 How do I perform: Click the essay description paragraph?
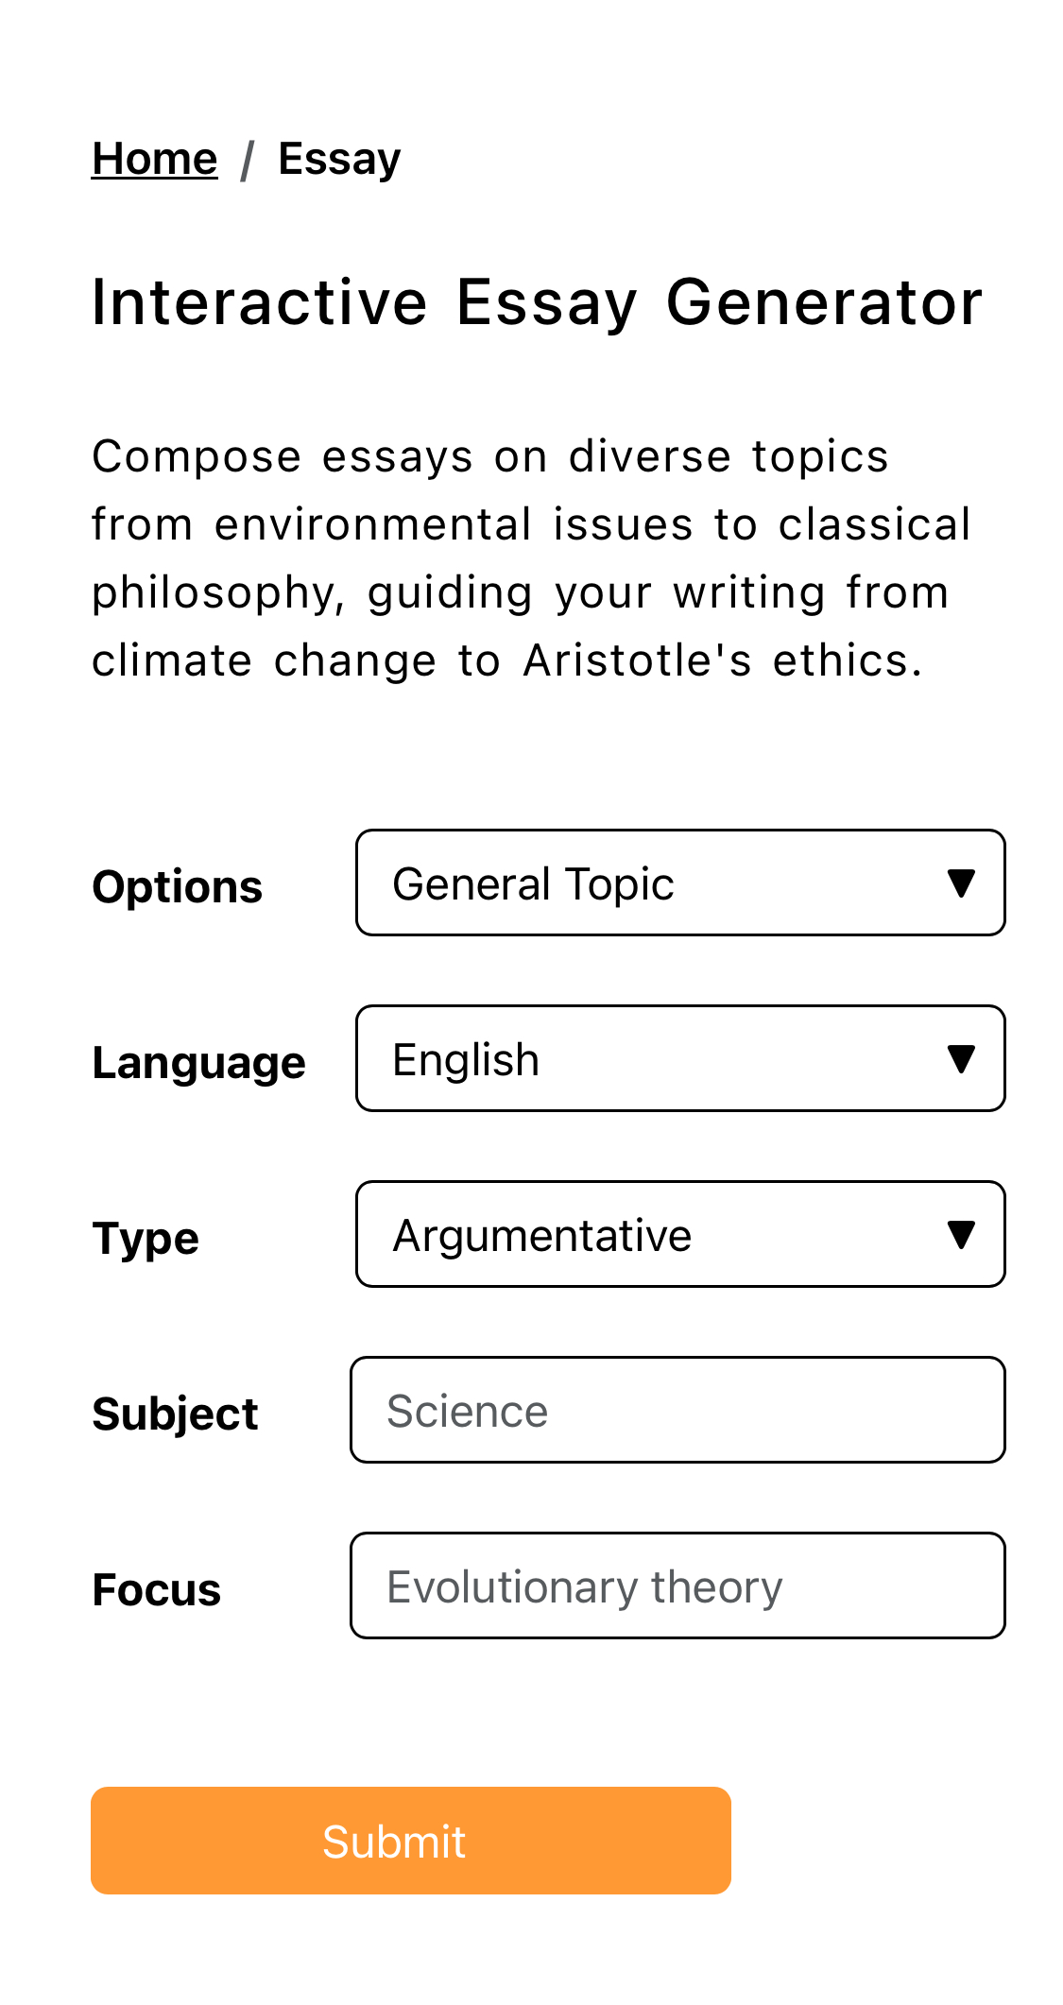[529, 558]
